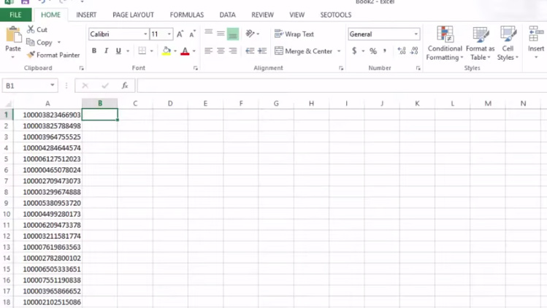The height and width of the screenshot is (308, 547).
Task: Expand the Copy options arrow
Action: click(x=59, y=42)
